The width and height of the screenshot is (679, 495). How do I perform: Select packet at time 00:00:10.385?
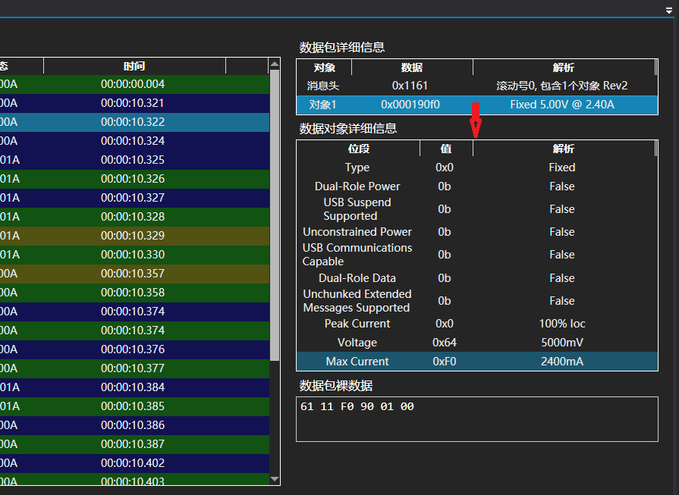(134, 406)
